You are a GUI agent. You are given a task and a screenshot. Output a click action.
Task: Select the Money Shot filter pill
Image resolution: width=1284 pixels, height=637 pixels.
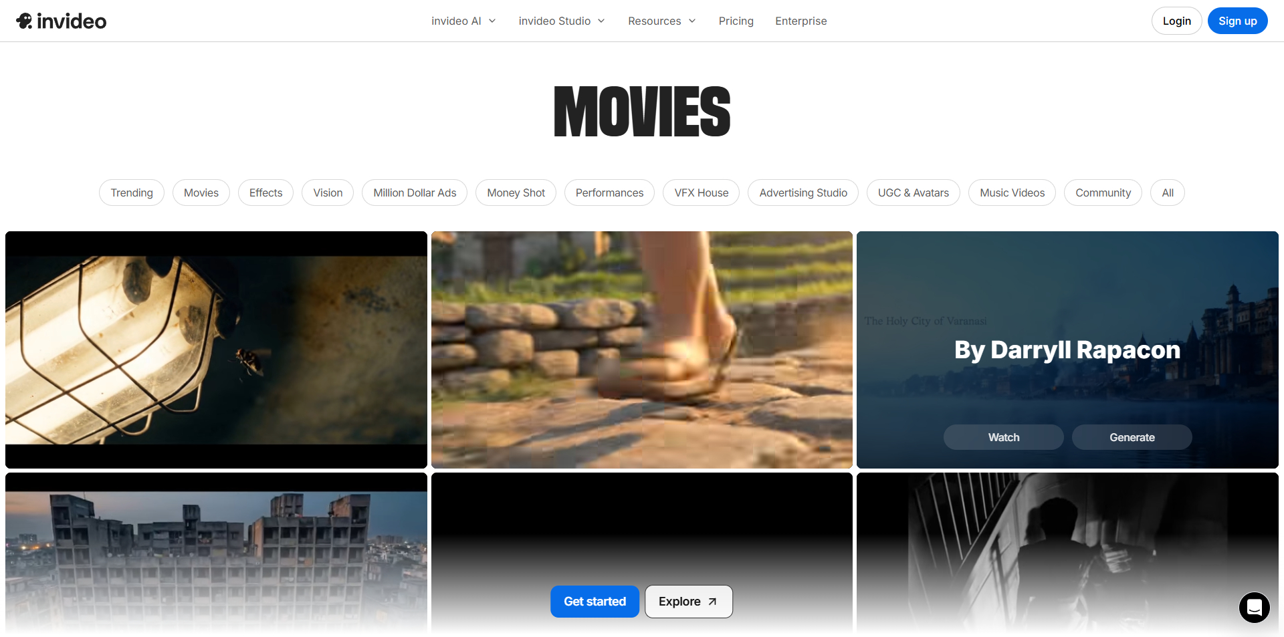coord(516,193)
